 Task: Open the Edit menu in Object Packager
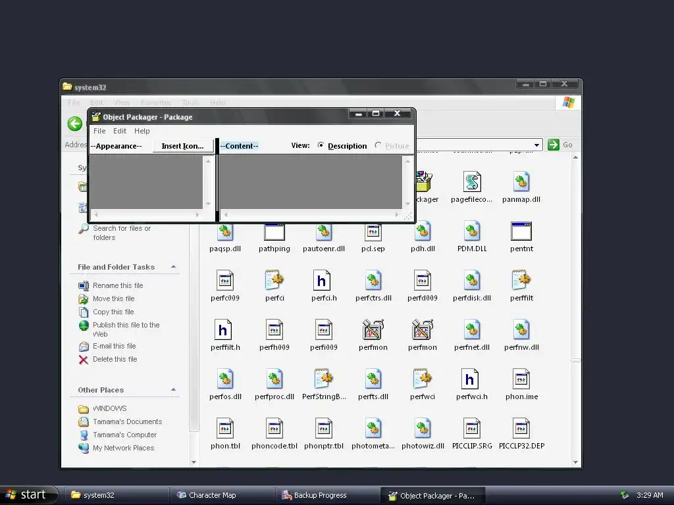pyautogui.click(x=120, y=131)
